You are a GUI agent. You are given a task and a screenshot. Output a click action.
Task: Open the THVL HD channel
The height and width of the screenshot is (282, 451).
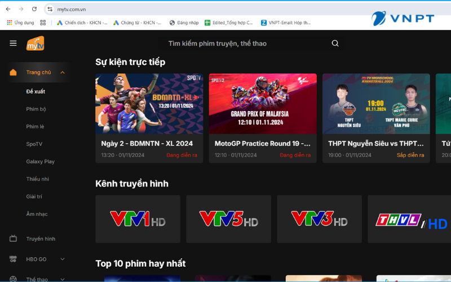(409, 219)
